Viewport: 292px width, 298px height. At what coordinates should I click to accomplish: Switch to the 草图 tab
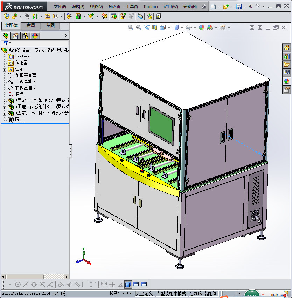coord(50,26)
